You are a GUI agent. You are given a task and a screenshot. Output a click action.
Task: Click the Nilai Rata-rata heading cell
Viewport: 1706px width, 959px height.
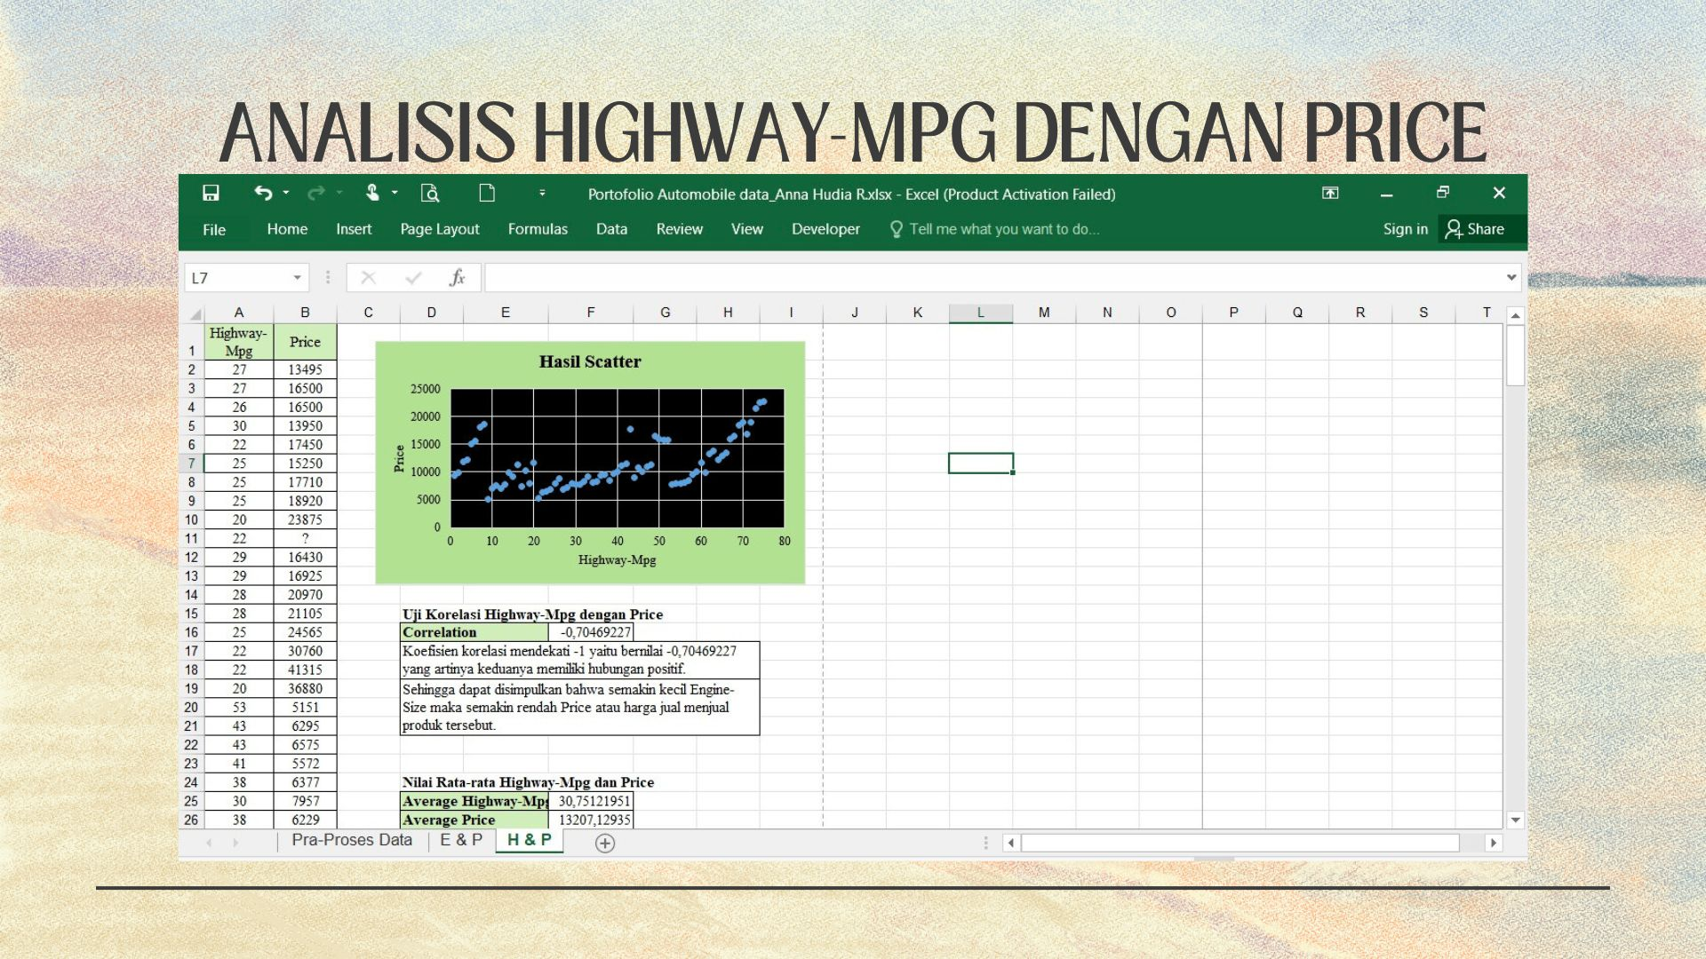click(528, 782)
